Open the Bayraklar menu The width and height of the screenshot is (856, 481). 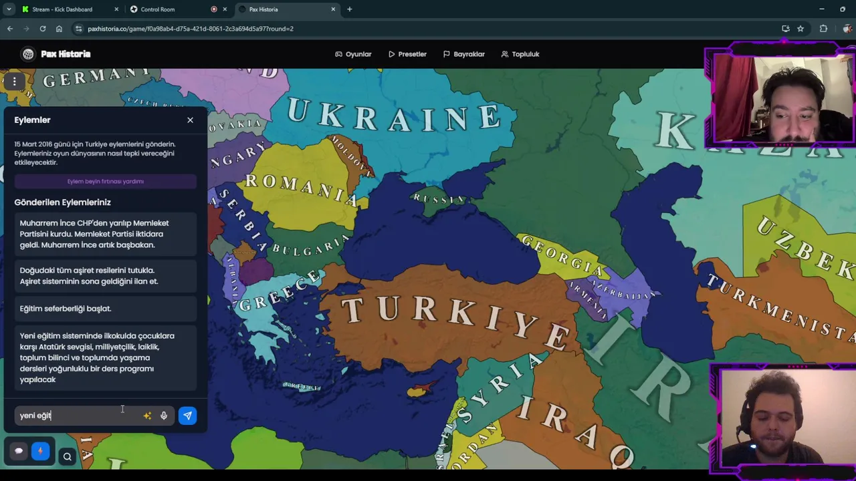tap(464, 54)
